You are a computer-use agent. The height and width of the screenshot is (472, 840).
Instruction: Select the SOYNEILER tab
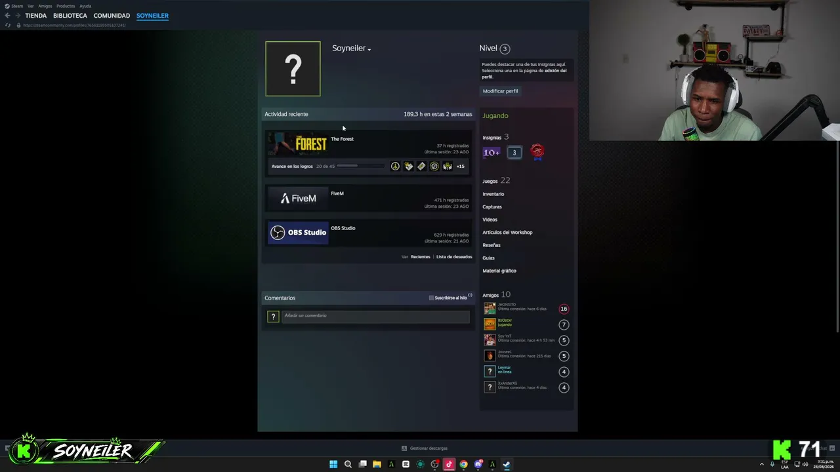point(152,16)
